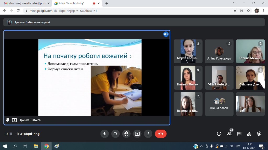The width and height of the screenshot is (268, 150).
Task: Open the Activities panel
Action: click(x=249, y=134)
